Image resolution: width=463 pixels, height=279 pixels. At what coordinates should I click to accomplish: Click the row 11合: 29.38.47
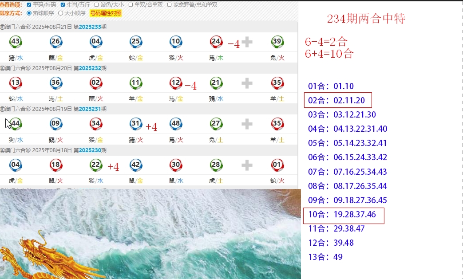coord(336,228)
